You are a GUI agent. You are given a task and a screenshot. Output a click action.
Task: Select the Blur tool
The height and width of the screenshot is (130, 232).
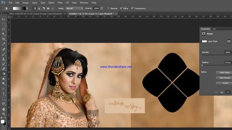(x=4, y=79)
